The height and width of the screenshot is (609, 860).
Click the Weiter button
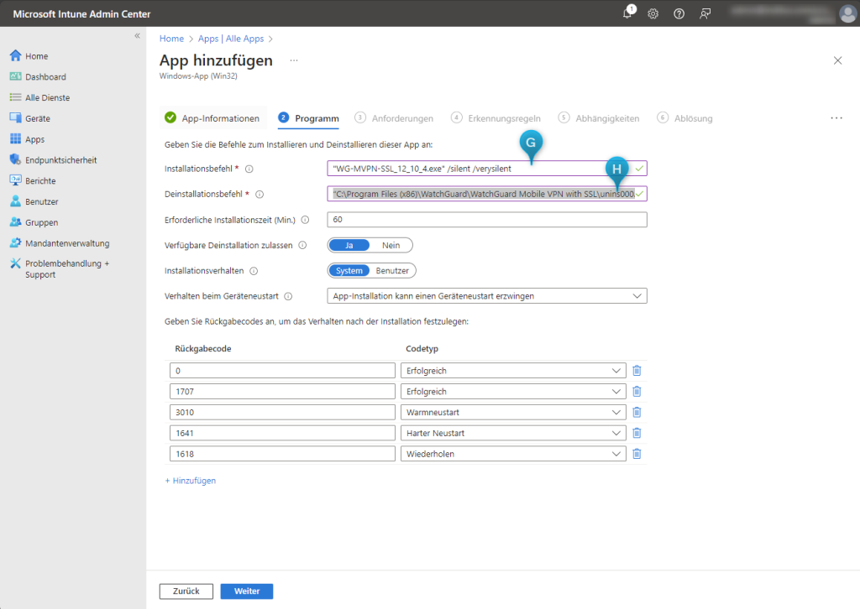tap(246, 591)
